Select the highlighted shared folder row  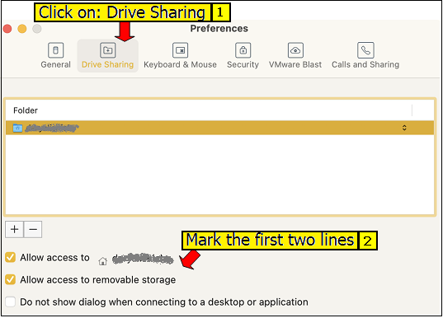pos(219,128)
